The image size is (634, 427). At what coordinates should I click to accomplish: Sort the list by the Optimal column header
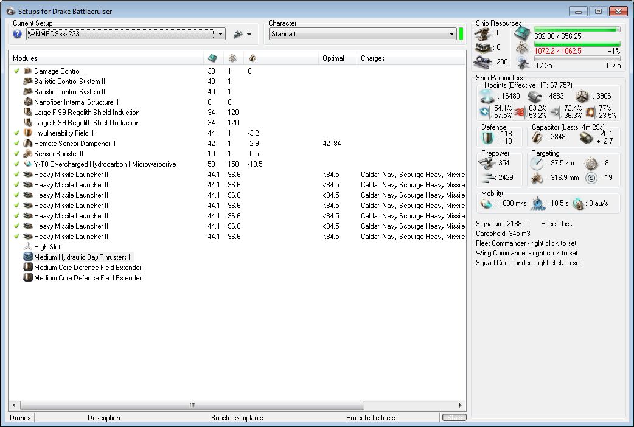click(333, 58)
